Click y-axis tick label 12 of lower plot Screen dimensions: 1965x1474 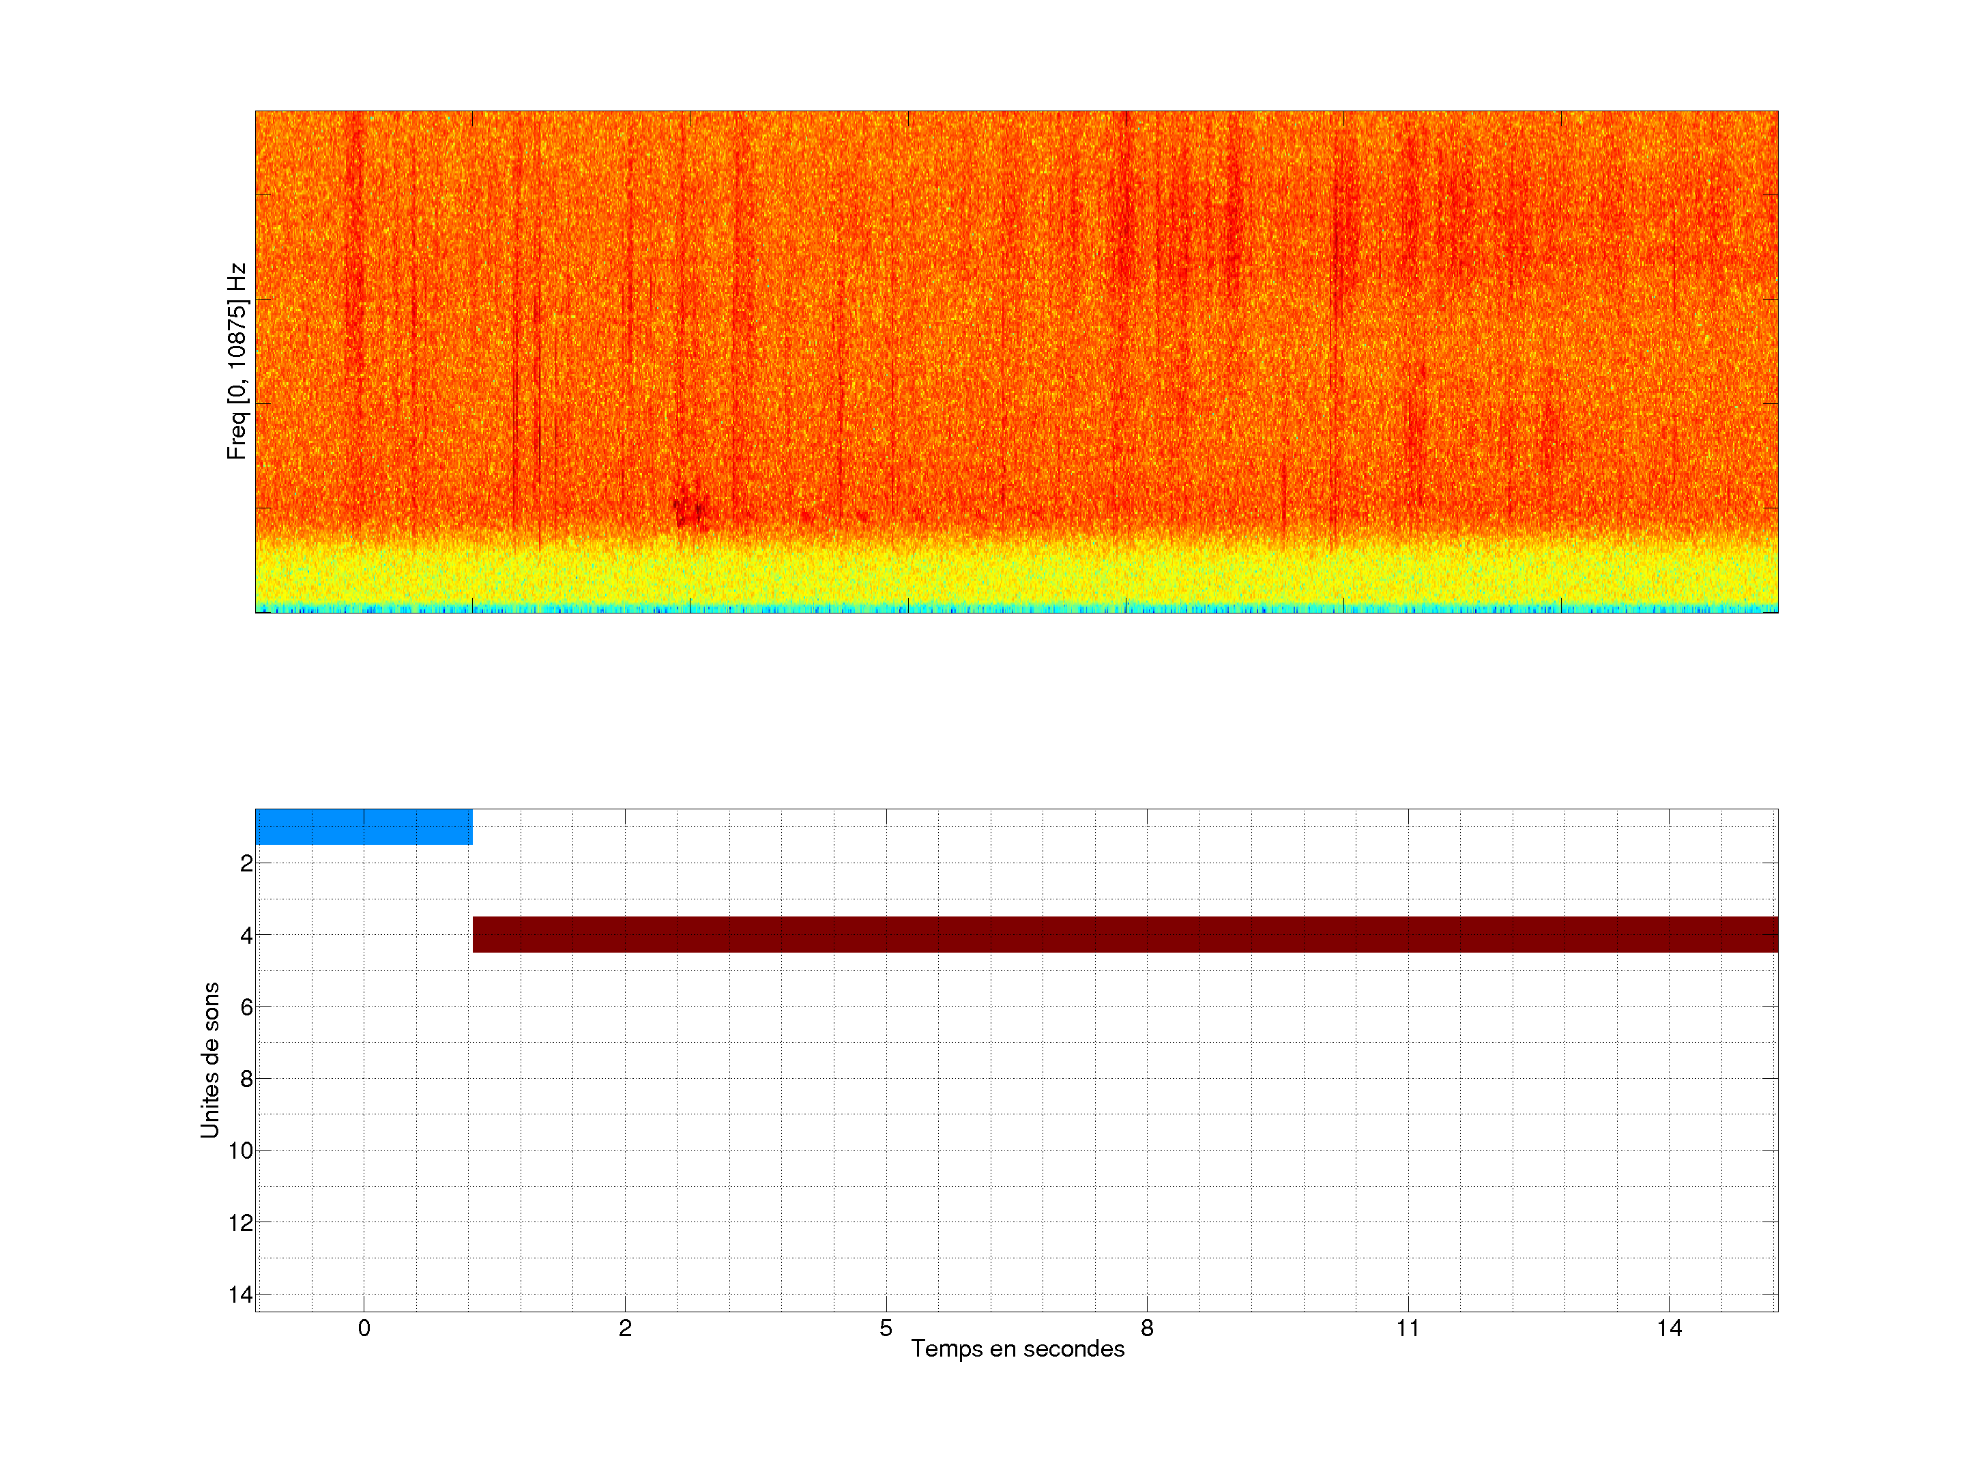pyautogui.click(x=241, y=1223)
